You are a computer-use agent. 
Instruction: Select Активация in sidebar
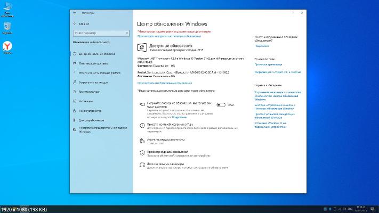coord(86,101)
